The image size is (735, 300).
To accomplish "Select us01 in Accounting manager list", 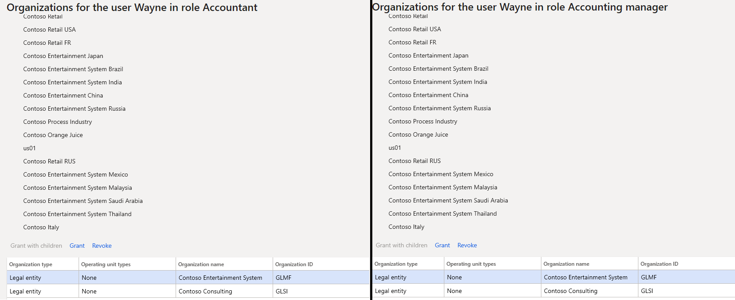I will tap(395, 148).
